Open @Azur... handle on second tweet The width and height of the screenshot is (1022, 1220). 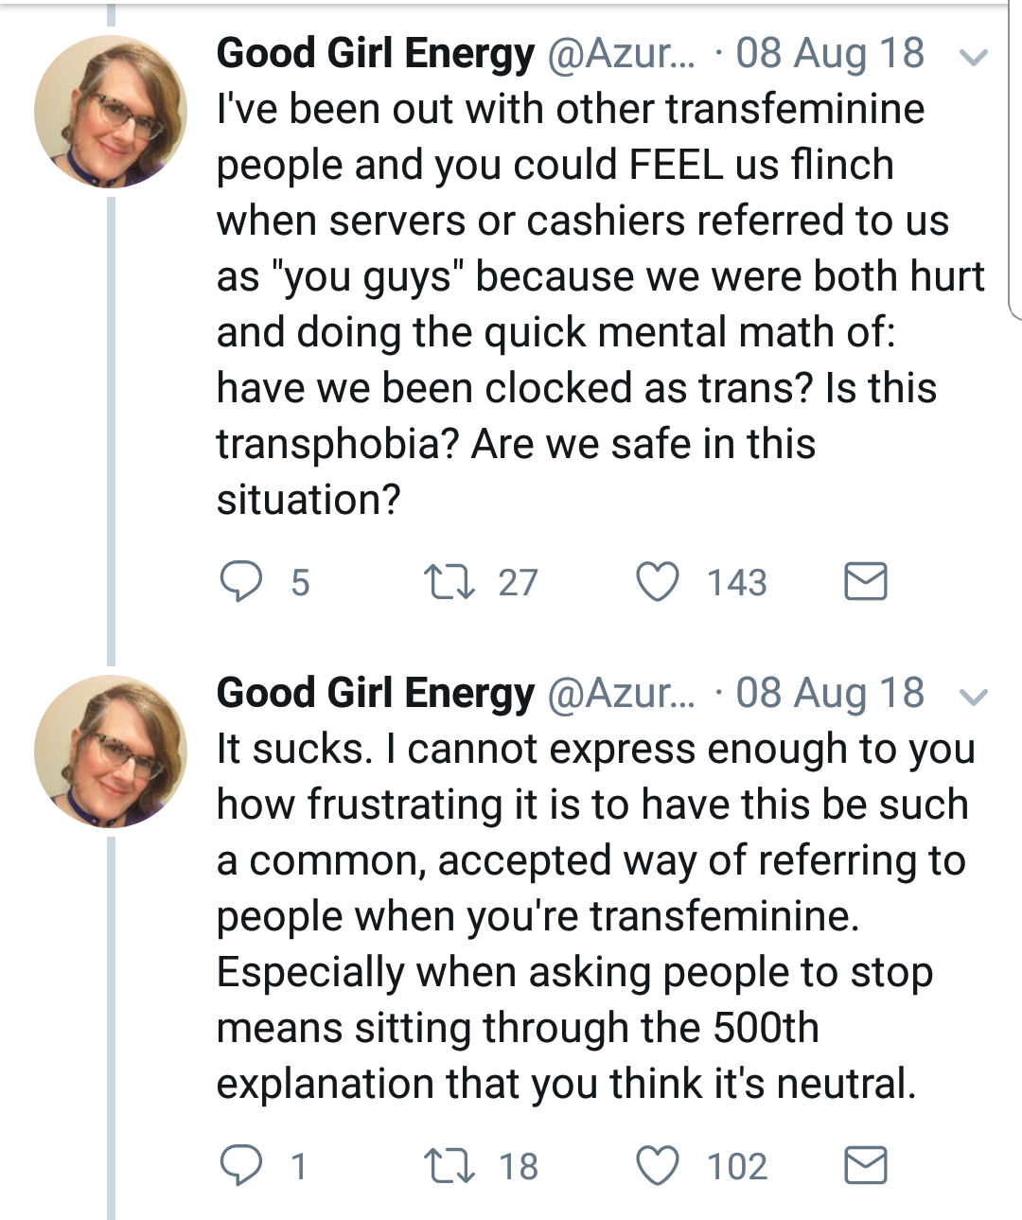click(x=621, y=694)
